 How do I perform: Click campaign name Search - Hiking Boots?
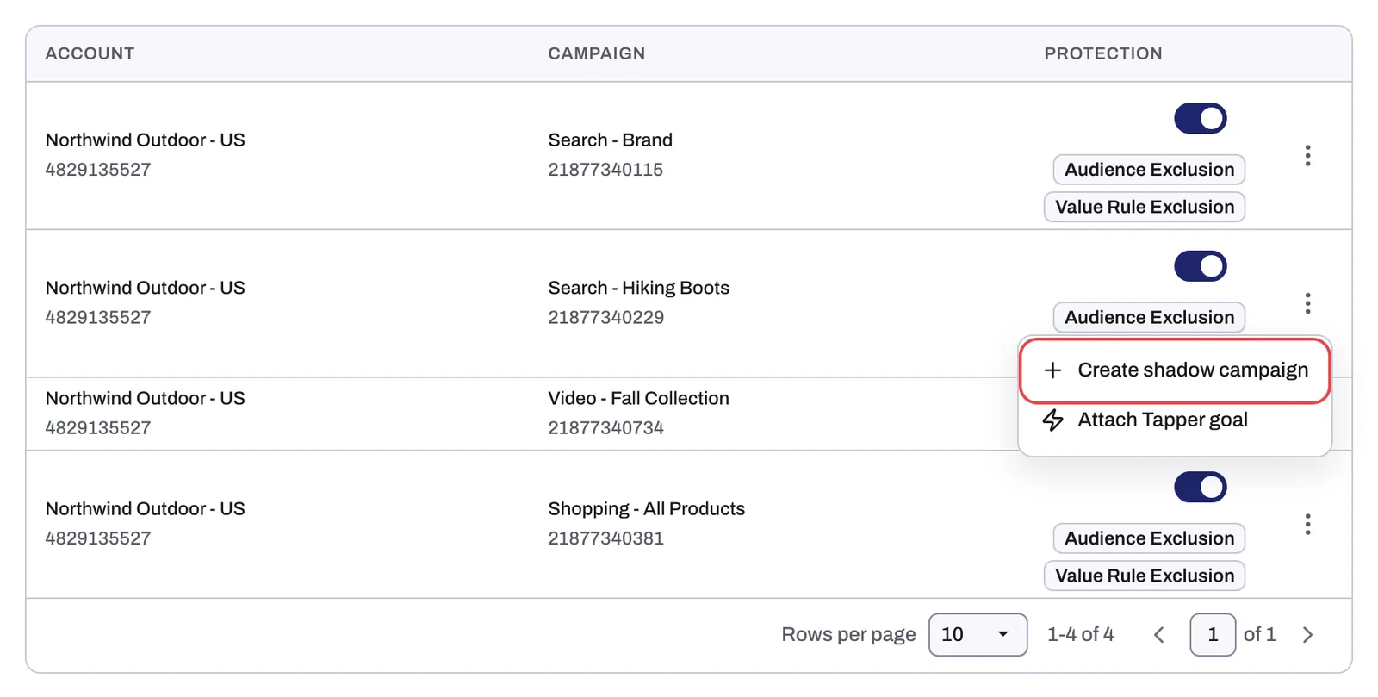click(x=638, y=288)
